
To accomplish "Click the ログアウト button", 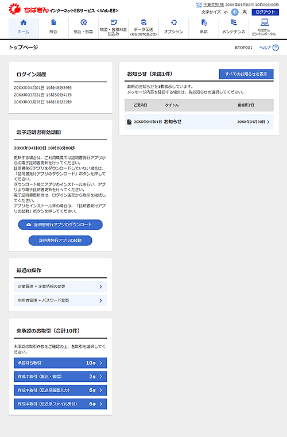I will point(265,12).
